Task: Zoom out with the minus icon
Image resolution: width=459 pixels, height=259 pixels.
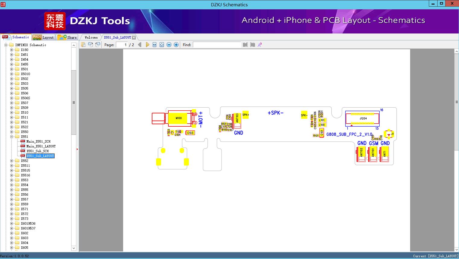Action: point(169,45)
